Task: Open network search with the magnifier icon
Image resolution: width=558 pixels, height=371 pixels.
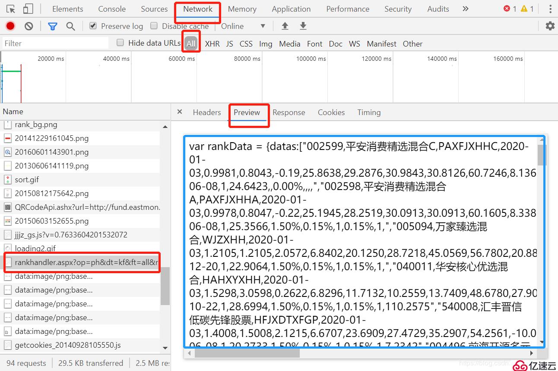Action: click(71, 26)
